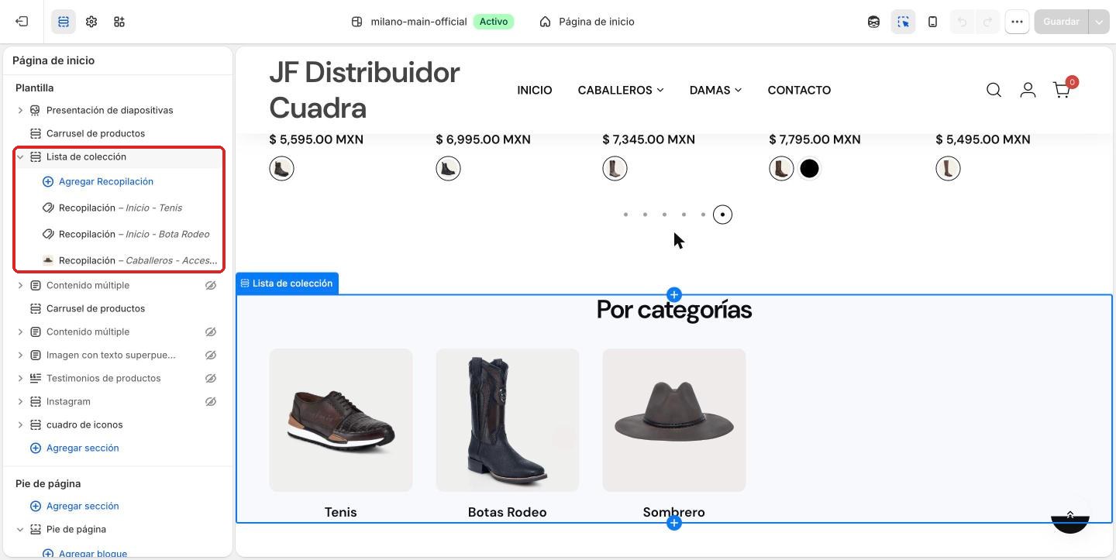Click Agregar sección under Pie de página
The image size is (1116, 560).
coord(82,506)
